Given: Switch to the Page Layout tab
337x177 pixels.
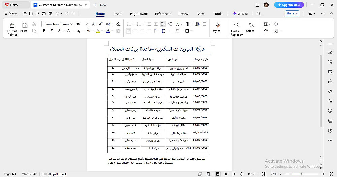Looking at the screenshot, I should coord(139,14).
